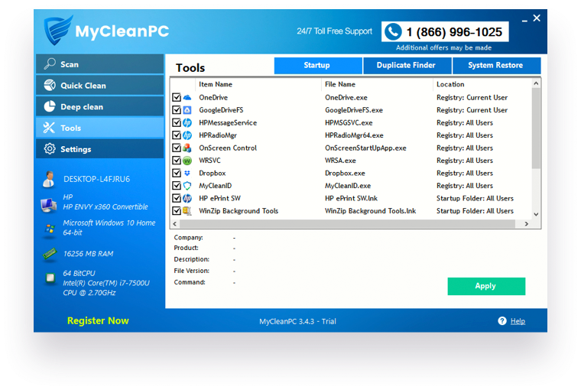Click the Help question mark icon
581x390 pixels.
click(502, 321)
